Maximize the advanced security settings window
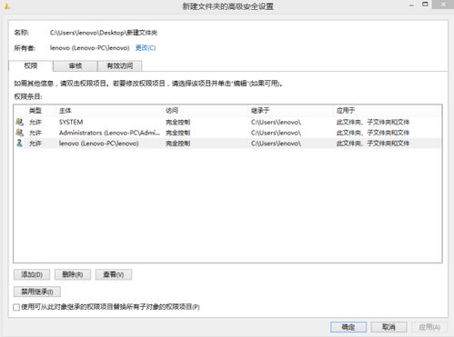The width and height of the screenshot is (454, 337). pyautogui.click(x=425, y=5)
